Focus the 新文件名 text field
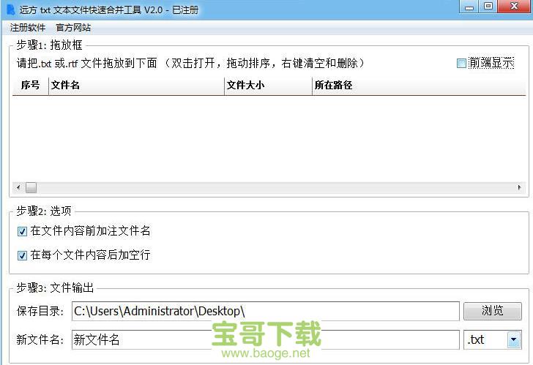Image resolution: width=533 pixels, height=365 pixels. (x=265, y=340)
